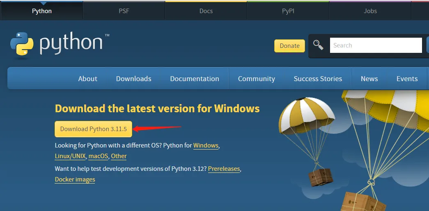429x211 pixels.
Task: Open the Downloads menu
Action: [133, 79]
